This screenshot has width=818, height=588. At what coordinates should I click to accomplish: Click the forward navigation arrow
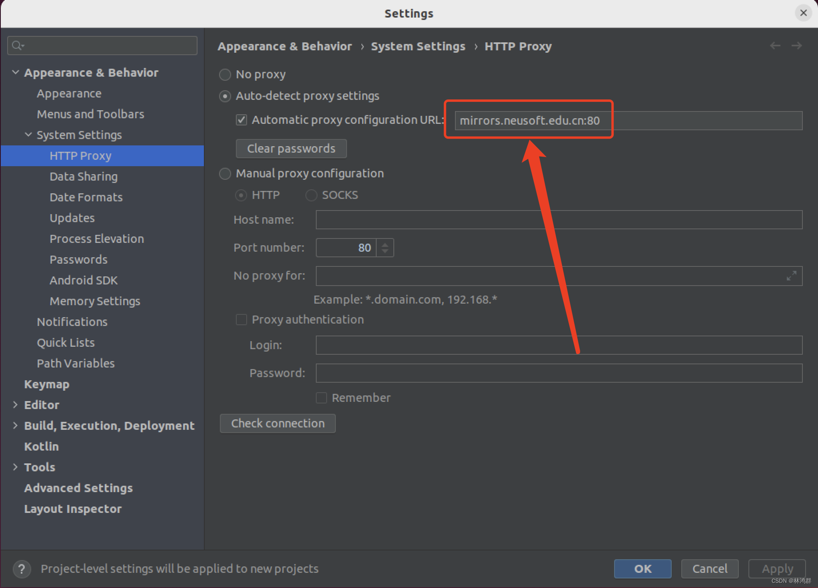point(796,46)
